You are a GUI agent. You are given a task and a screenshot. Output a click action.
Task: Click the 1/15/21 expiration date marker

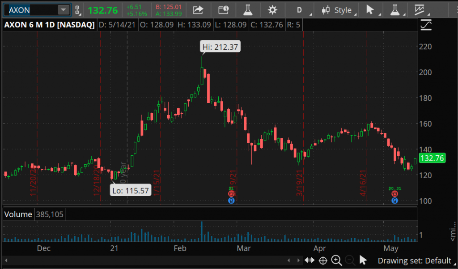tap(157, 183)
